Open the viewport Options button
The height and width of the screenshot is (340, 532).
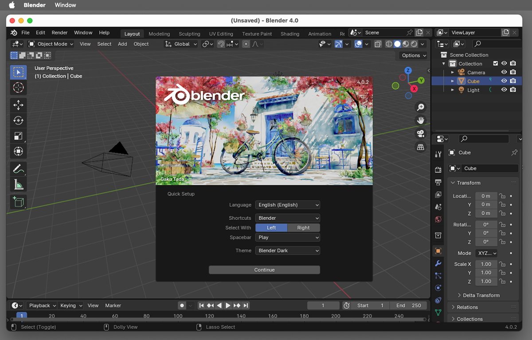tap(414, 55)
